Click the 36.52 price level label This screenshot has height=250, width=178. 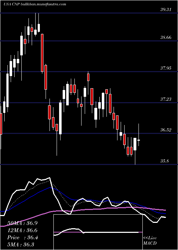(x=166, y=130)
